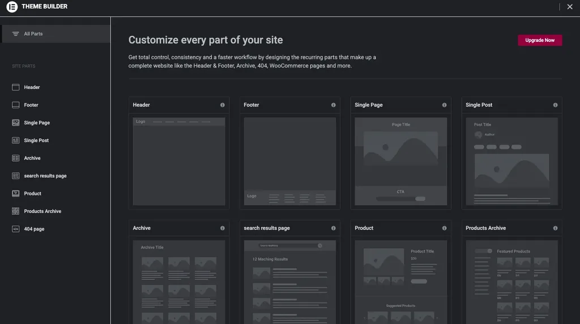Close the Theme Builder window

(570, 7)
